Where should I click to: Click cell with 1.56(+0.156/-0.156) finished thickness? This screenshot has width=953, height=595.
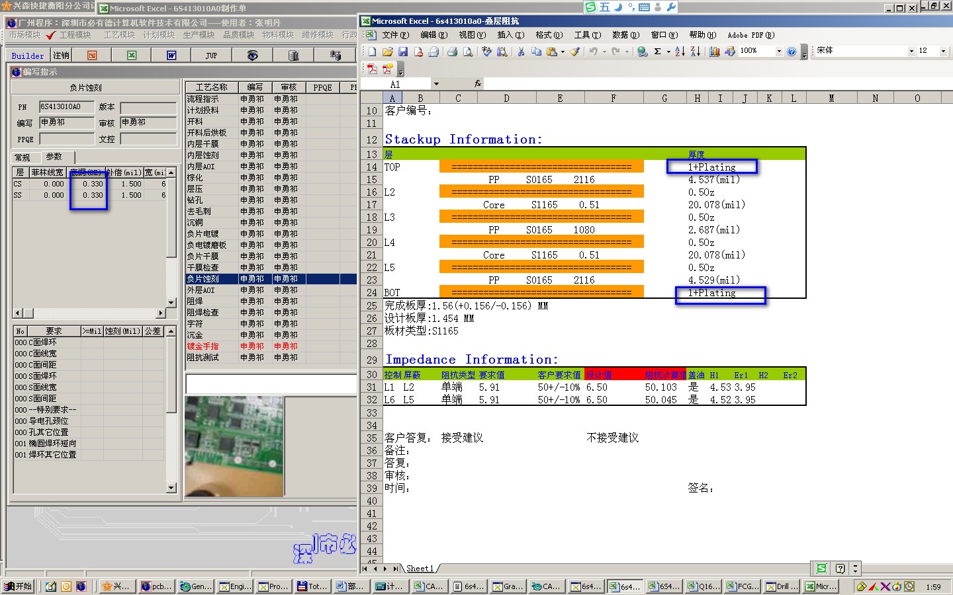pos(467,306)
